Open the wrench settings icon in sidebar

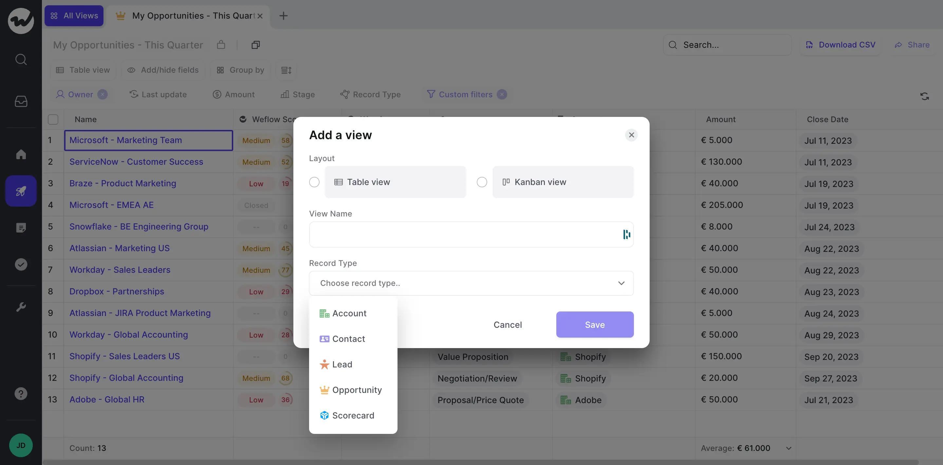[21, 307]
